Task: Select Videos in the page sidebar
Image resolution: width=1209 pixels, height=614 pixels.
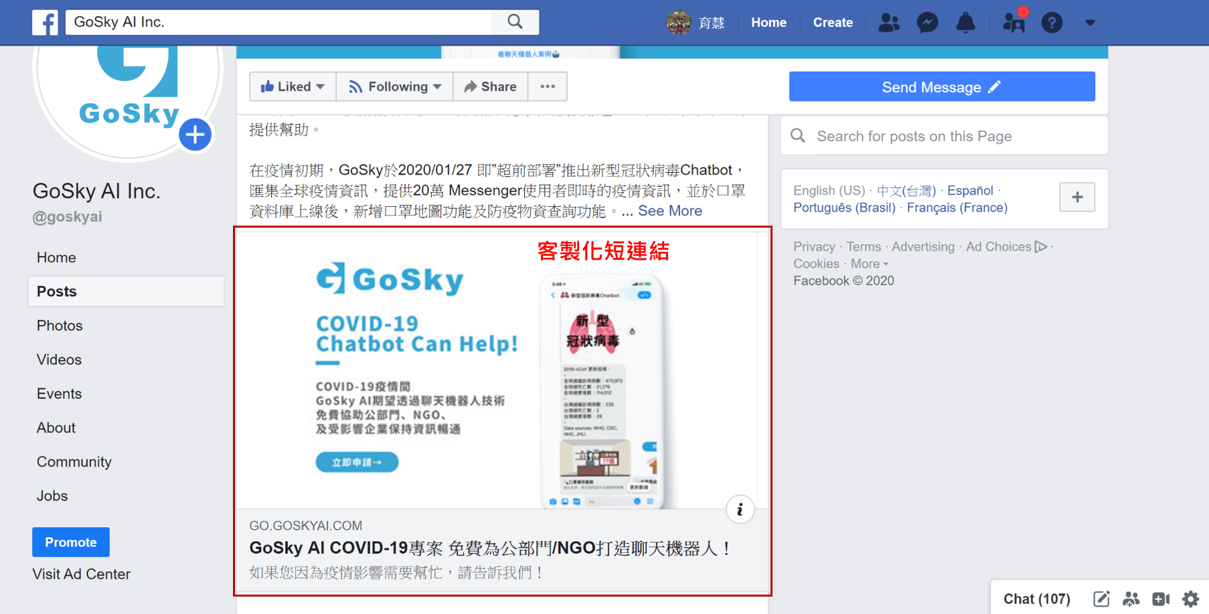Action: pyautogui.click(x=59, y=360)
